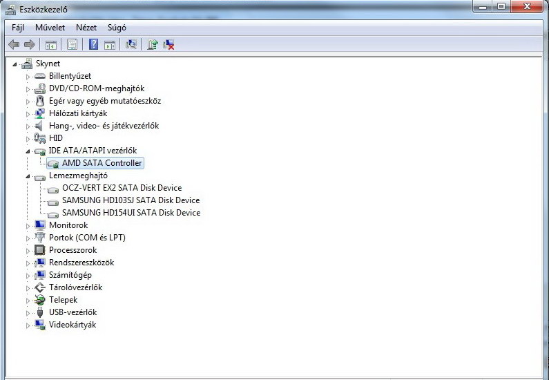Click the IDE ATA/ATAPI controller category icon

click(40, 151)
